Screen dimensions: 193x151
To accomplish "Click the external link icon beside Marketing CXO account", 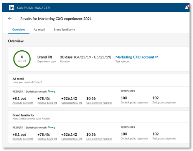I will tap(157, 57).
